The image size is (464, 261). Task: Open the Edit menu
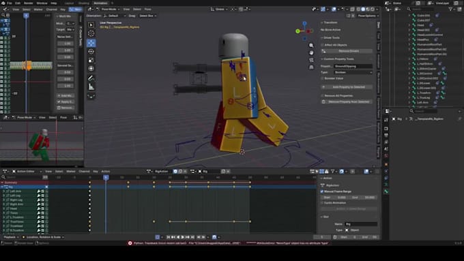click(18, 3)
